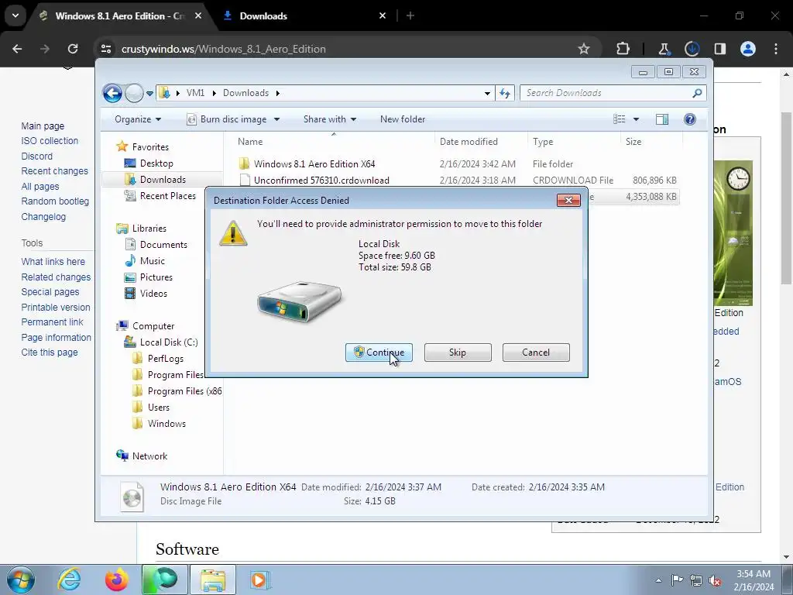This screenshot has width=793, height=595.
Task: Go back using the Explorer back arrow
Action: pos(112,93)
